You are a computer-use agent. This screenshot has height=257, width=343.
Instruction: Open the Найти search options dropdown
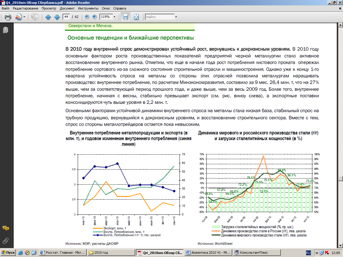[176, 17]
